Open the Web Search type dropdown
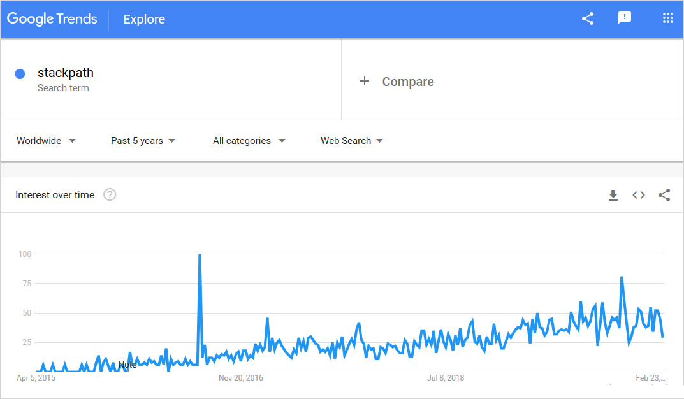This screenshot has width=684, height=399. [352, 141]
